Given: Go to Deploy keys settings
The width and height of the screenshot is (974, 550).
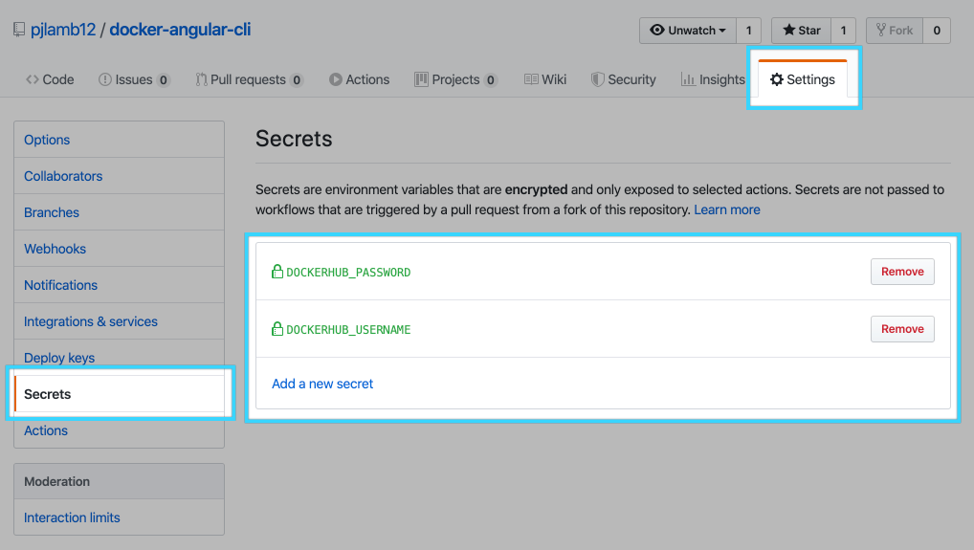Looking at the screenshot, I should [x=119, y=358].
